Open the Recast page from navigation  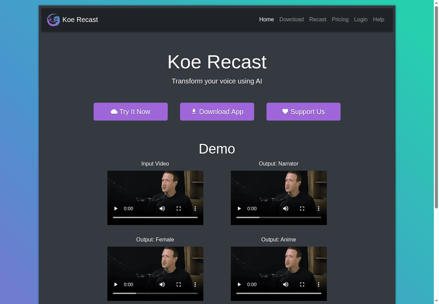(x=318, y=20)
